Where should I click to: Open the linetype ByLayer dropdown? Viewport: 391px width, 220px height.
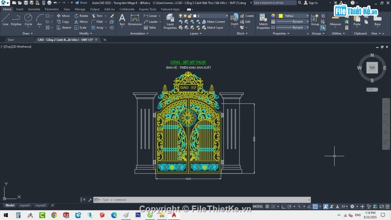[x=293, y=28]
